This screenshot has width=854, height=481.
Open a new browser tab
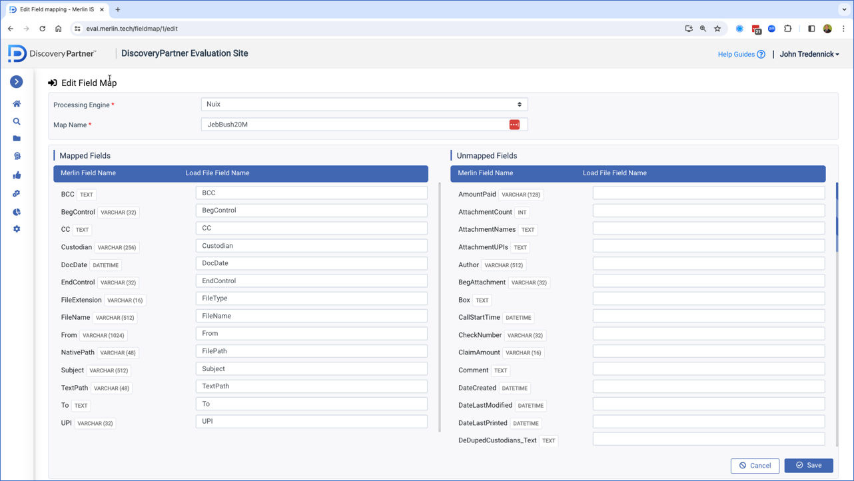(118, 10)
